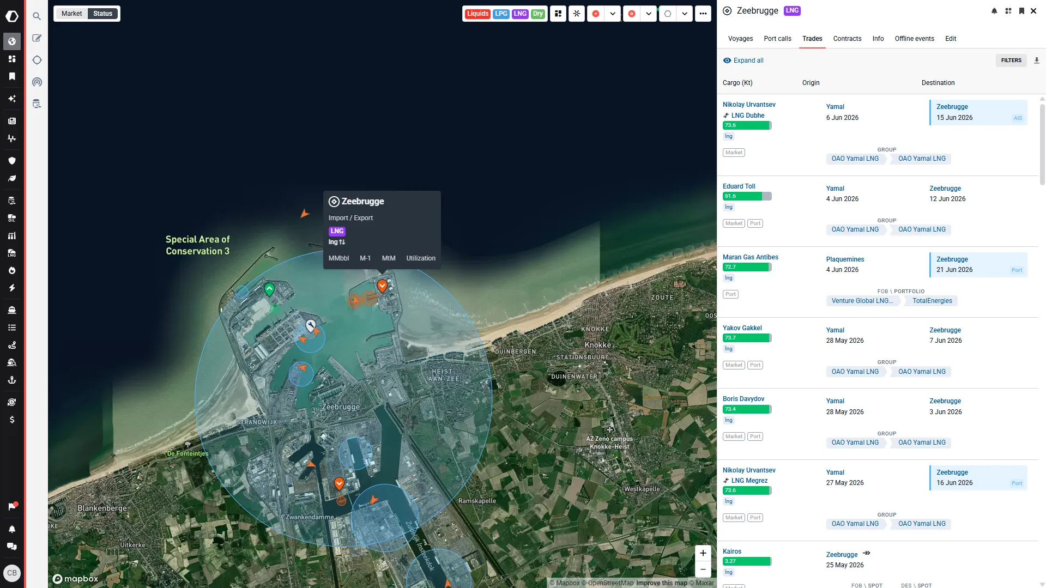Open the three-dots more options menu
1046x588 pixels.
pos(703,14)
